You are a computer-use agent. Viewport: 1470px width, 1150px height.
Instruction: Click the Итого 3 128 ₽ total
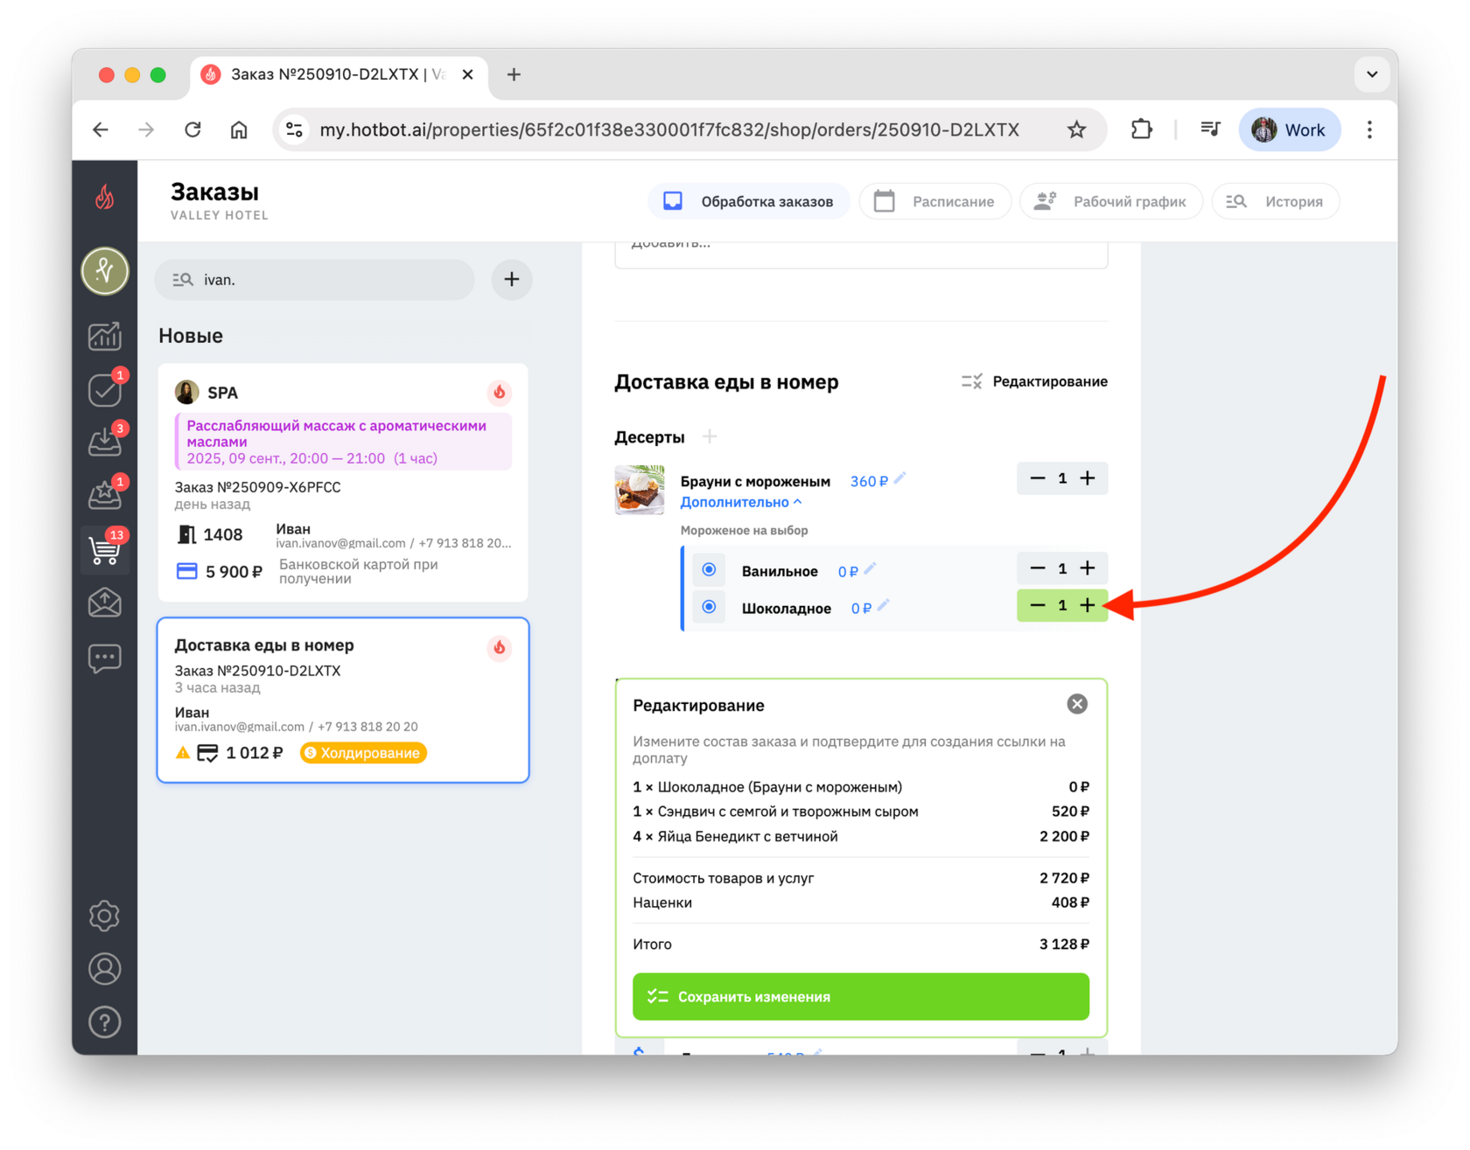pos(861,944)
